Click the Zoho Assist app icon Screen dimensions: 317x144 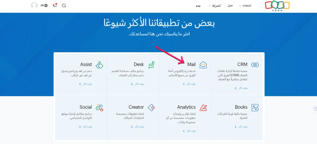99,65
